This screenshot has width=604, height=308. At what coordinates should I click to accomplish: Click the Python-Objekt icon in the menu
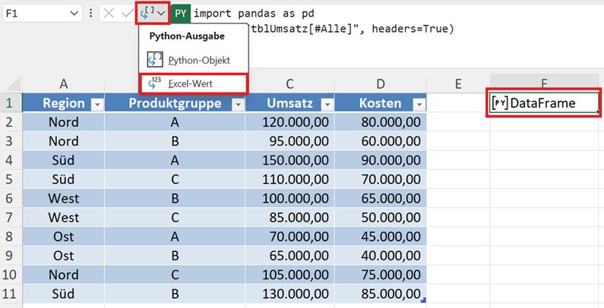[155, 59]
